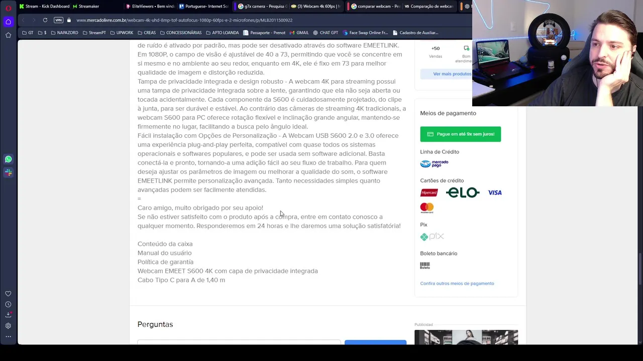Open history clock icon in sidebar
The height and width of the screenshot is (361, 643).
tap(8, 304)
